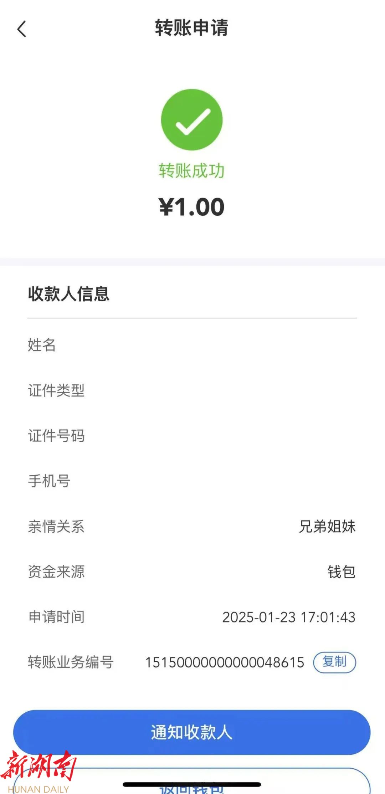Click the 转账申请 page title

192,28
